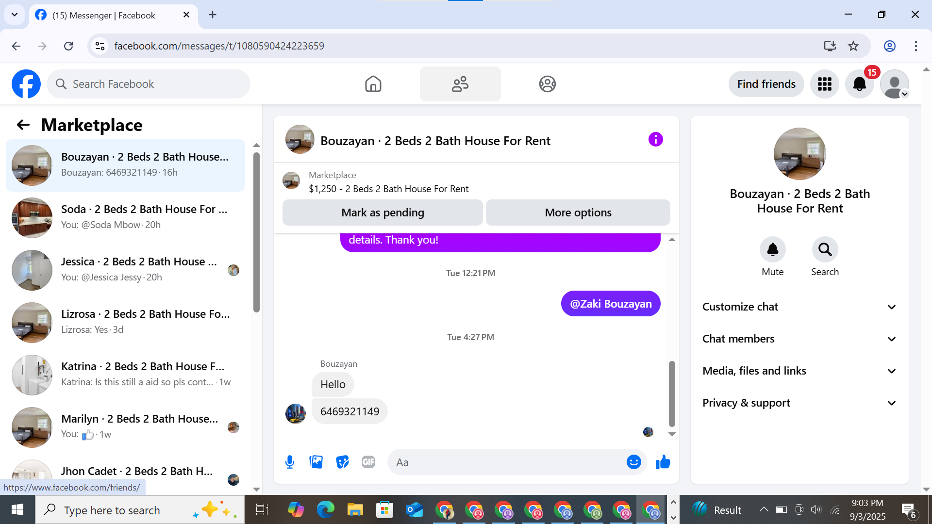932x524 pixels.
Task: Click the purple conversation information icon
Action: click(655, 140)
